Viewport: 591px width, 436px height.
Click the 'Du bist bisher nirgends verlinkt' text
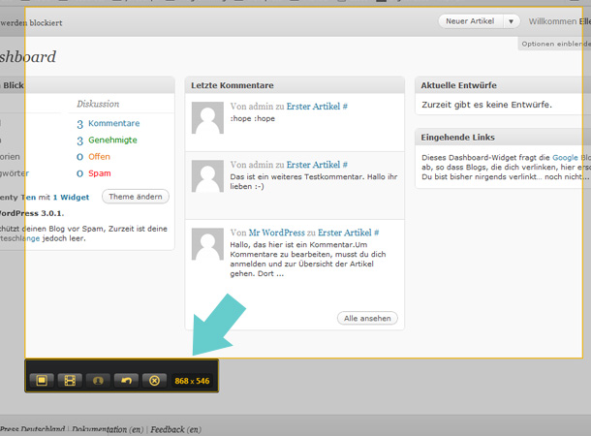pyautogui.click(x=505, y=176)
